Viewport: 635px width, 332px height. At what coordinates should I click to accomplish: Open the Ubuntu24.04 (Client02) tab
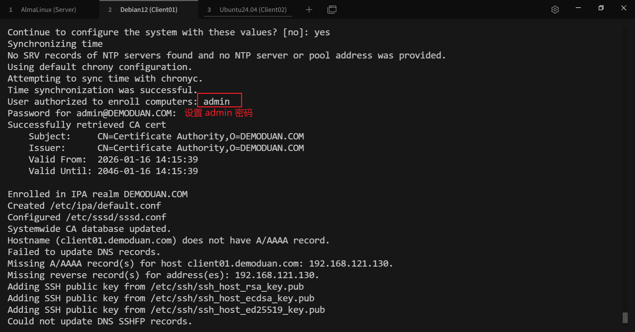tap(253, 10)
